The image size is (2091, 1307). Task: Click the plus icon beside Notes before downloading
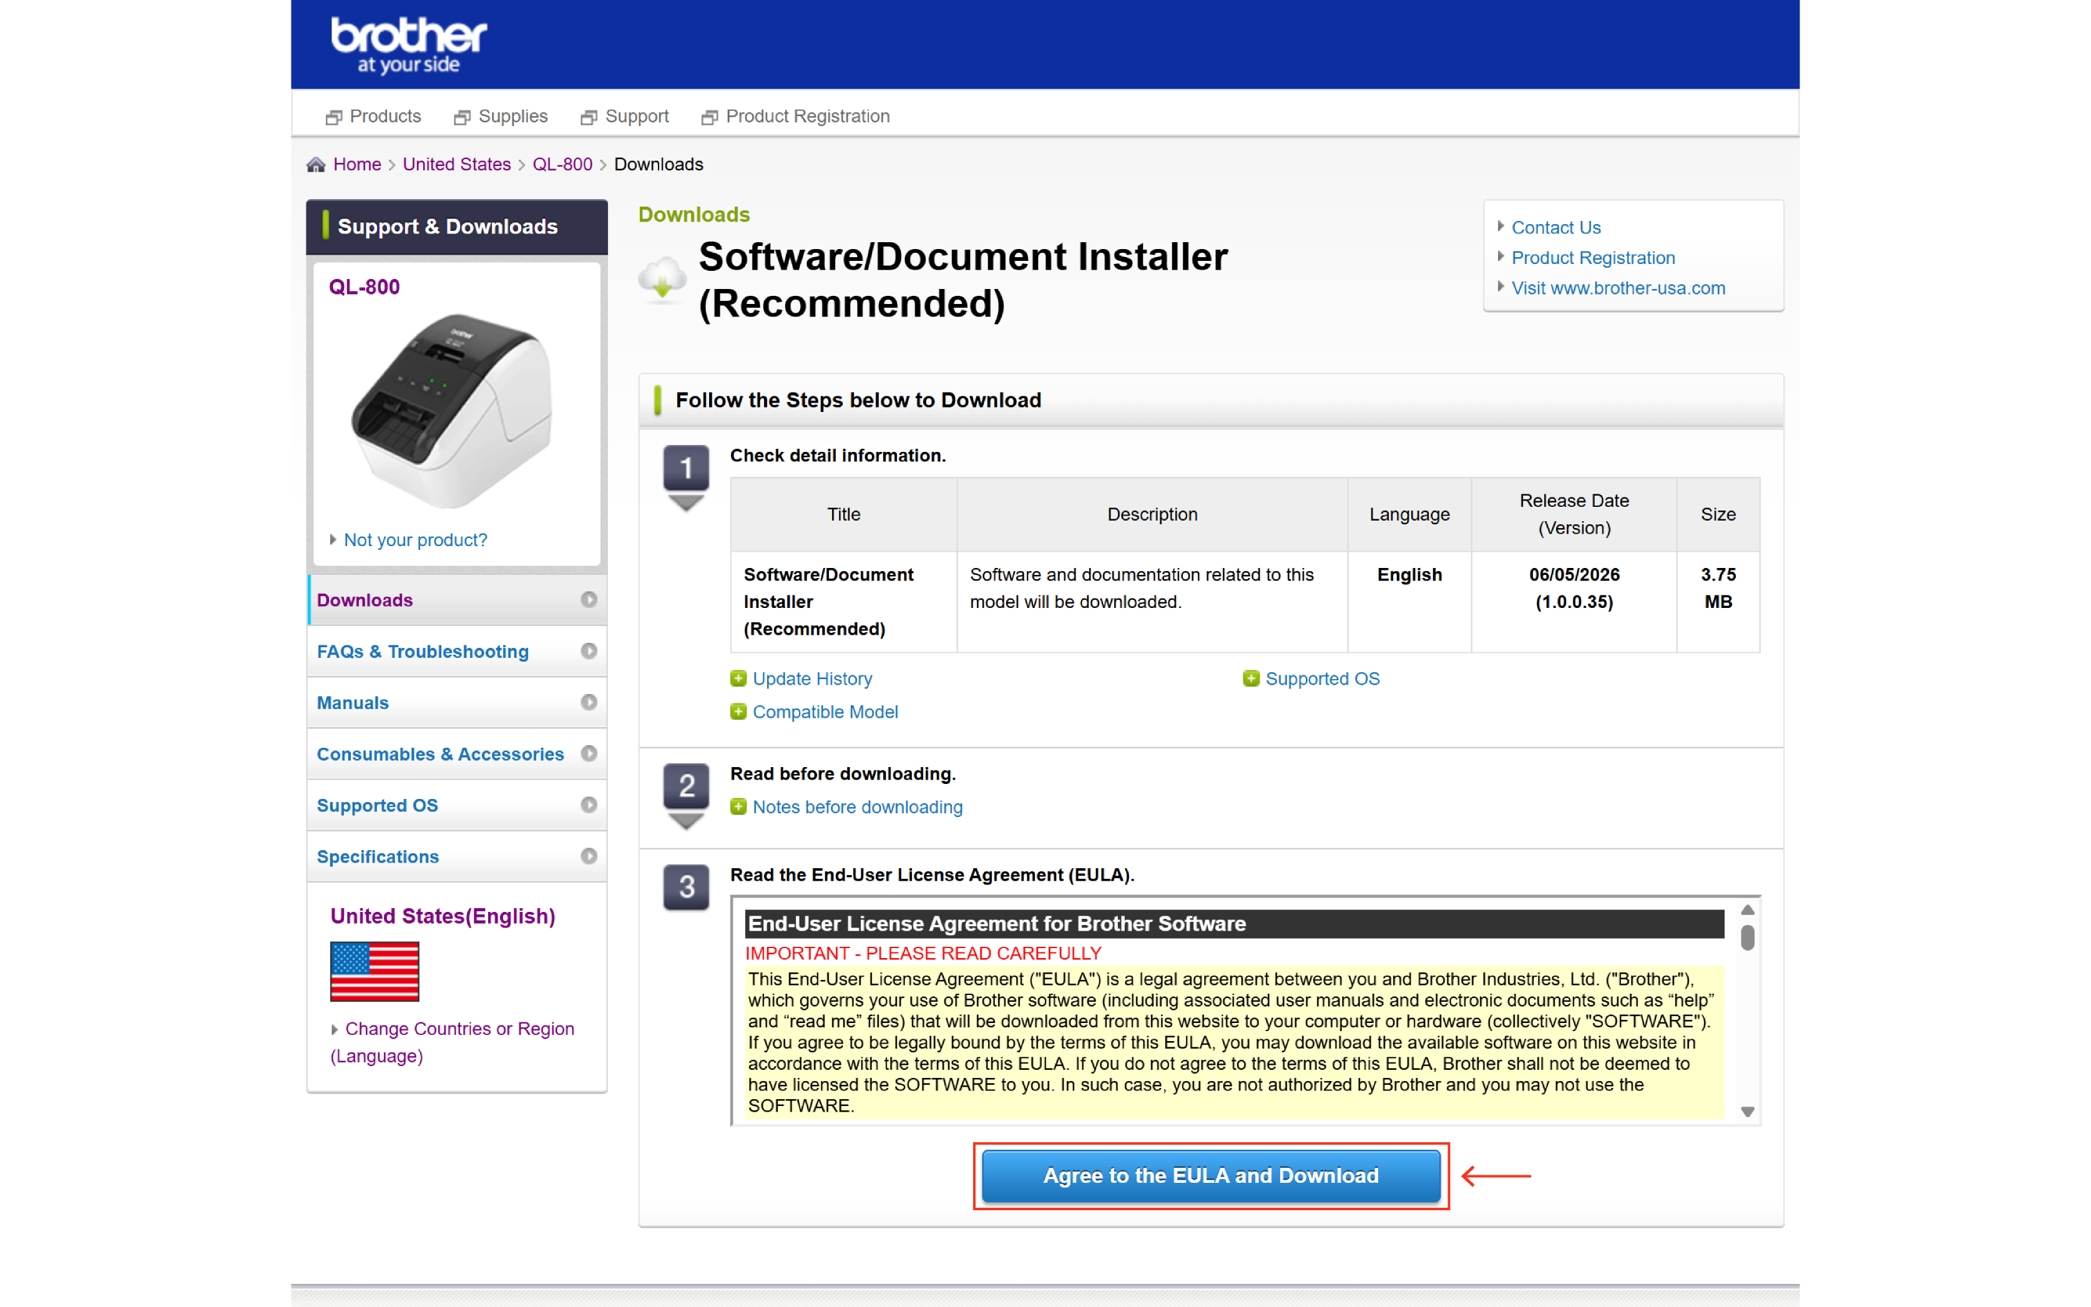[738, 806]
